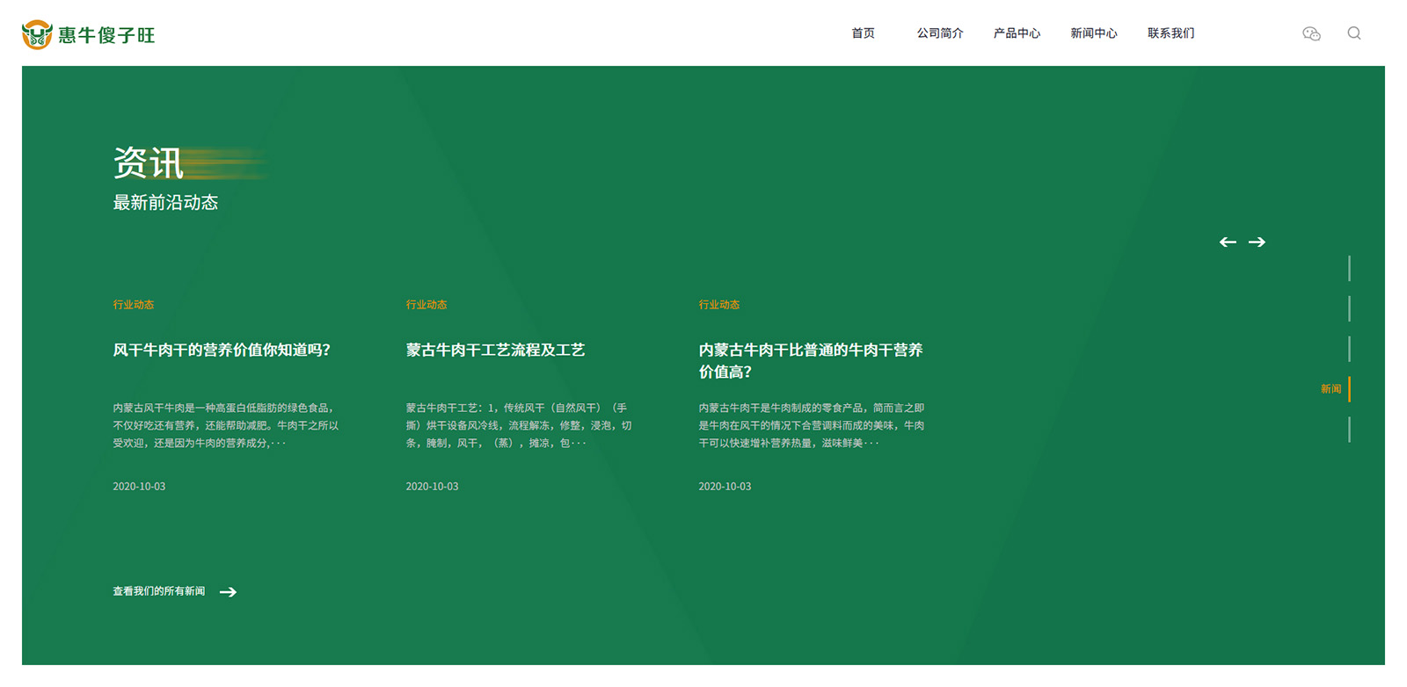Click the left arrow to previous news
This screenshot has height=687, width=1407.
(1228, 242)
